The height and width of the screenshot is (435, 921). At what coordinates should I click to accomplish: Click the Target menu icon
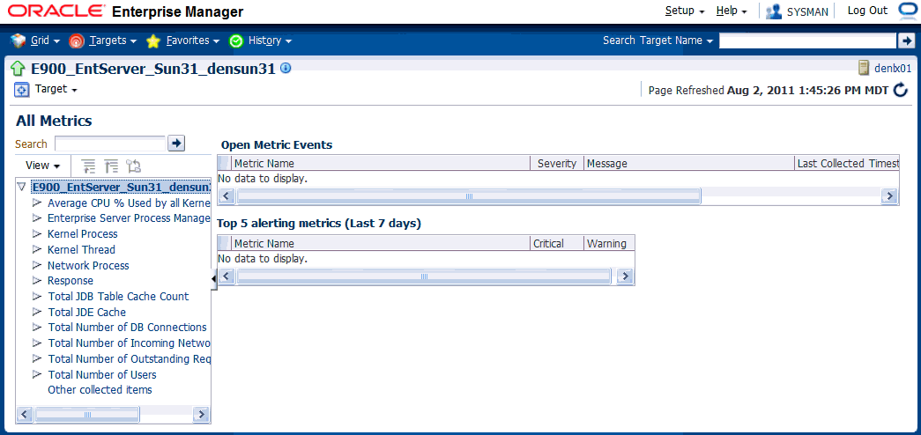21,90
